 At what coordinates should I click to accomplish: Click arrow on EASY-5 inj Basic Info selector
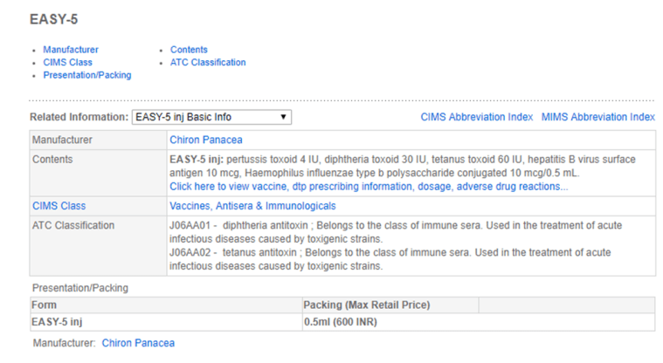(283, 117)
